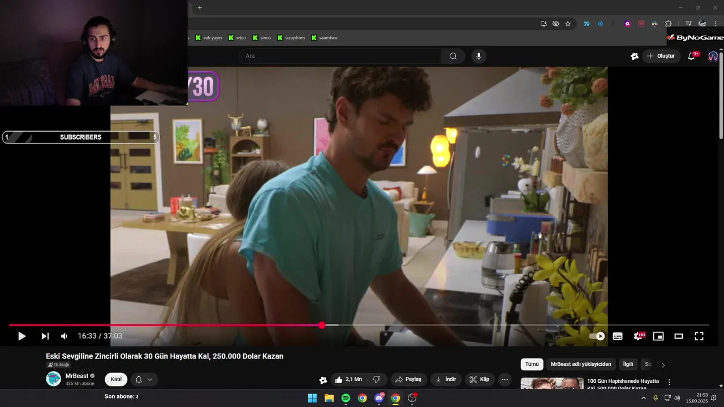Mute the video volume speaker icon
Viewport: 724px width, 407px height.
(x=64, y=336)
